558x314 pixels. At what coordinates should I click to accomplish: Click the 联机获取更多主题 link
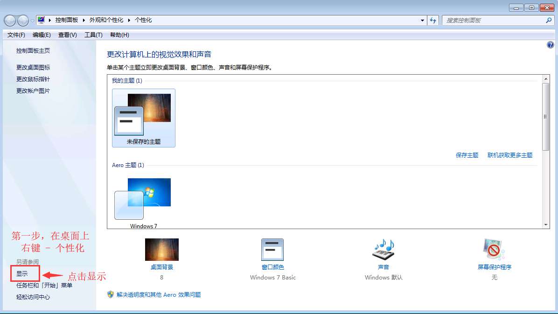(x=510, y=155)
